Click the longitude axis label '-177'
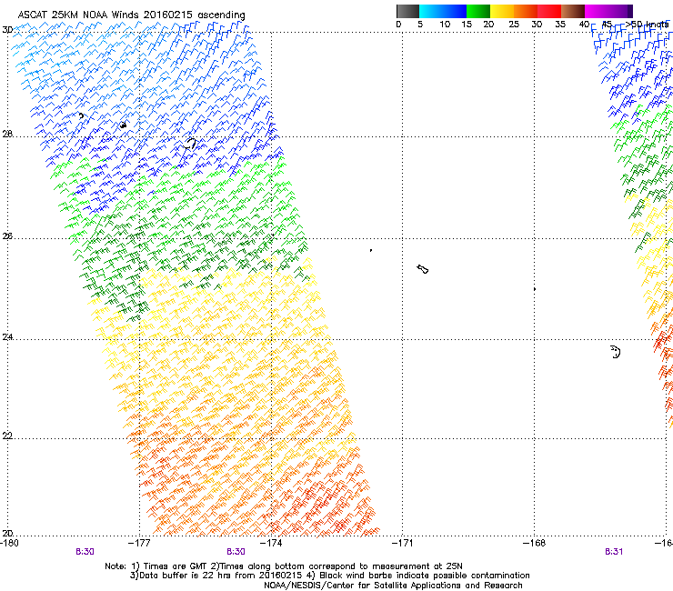Image resolution: width=673 pixels, height=591 pixels. [139, 544]
